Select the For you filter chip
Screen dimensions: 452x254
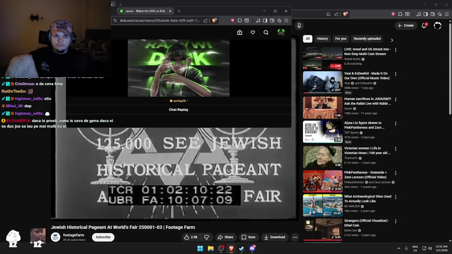[341, 39]
